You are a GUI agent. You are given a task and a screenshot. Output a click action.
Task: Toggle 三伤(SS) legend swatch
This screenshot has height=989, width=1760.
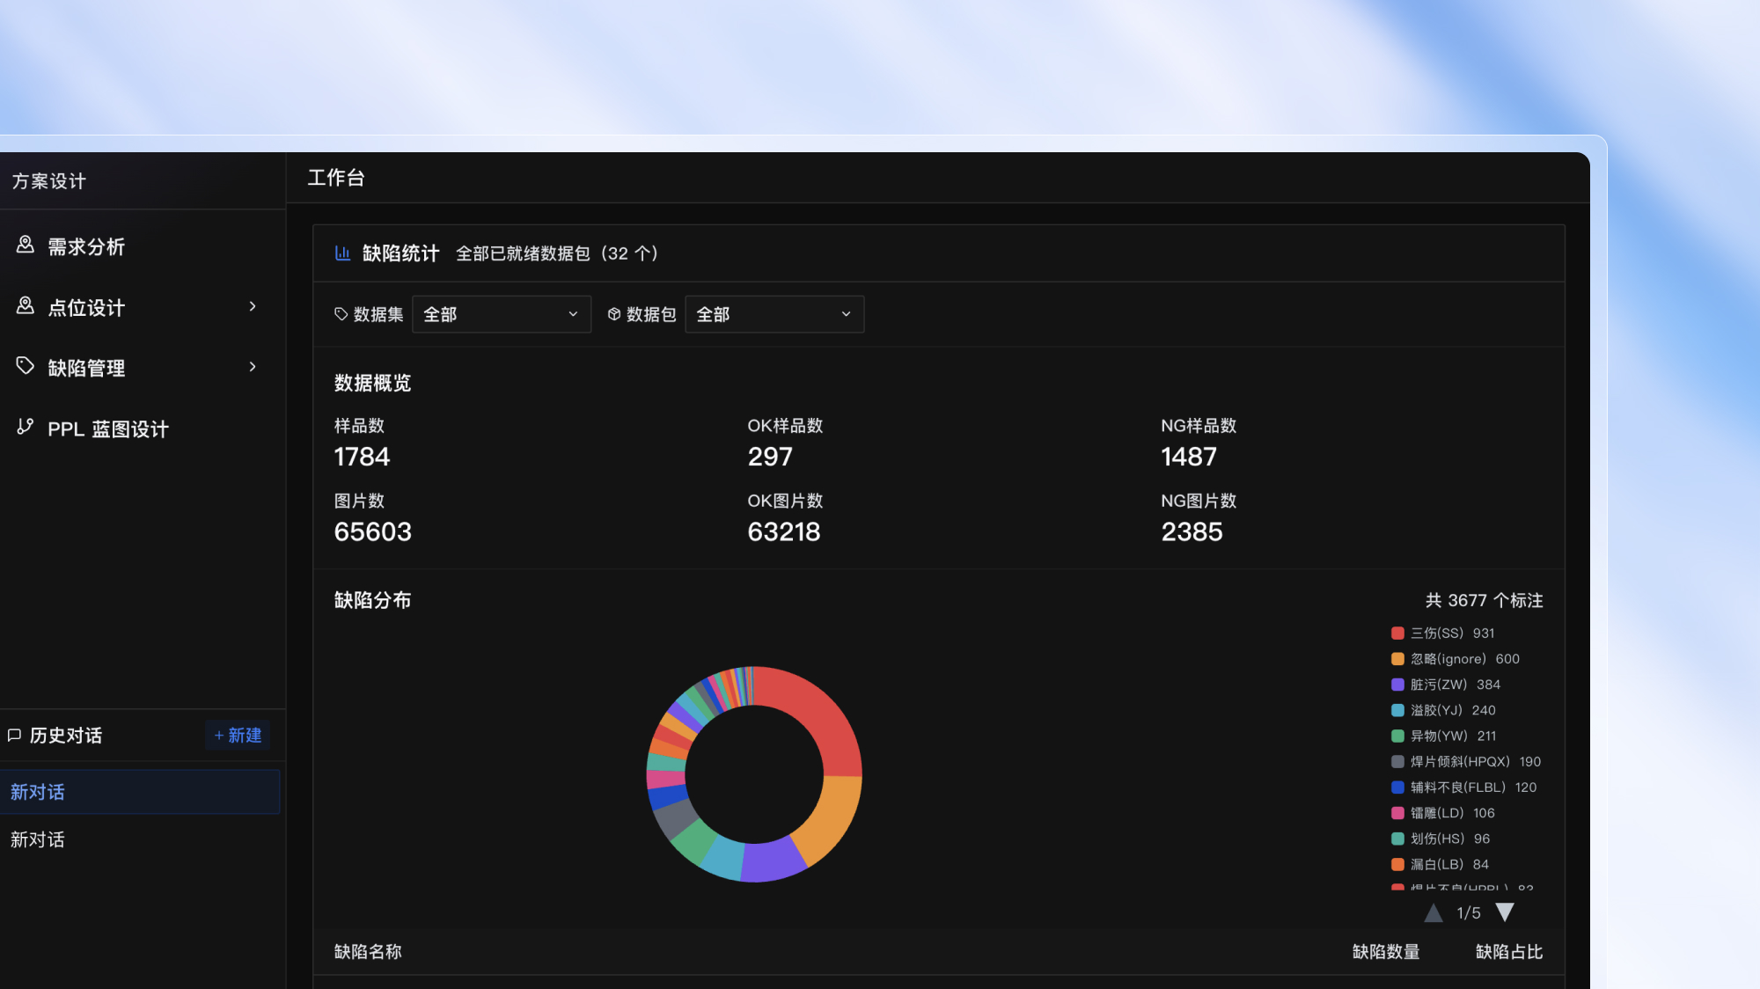[1397, 634]
